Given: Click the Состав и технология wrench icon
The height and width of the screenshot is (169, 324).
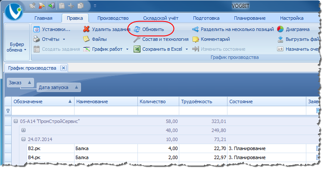Looking at the screenshot, I should 137,39.
